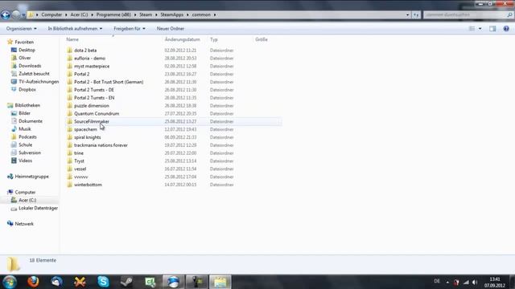This screenshot has height=289, width=515.
Task: Select the Tryst folder
Action: click(x=79, y=161)
